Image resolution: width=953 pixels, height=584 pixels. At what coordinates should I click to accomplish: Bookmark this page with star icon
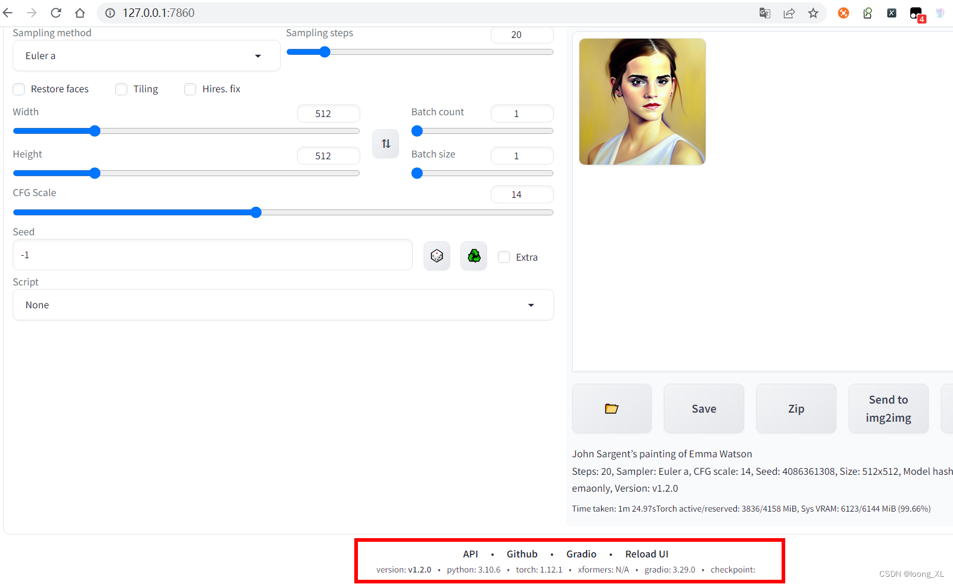click(813, 13)
